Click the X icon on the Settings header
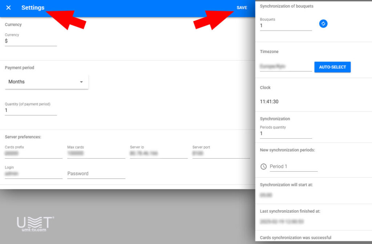The height and width of the screenshot is (244, 372). [8, 8]
